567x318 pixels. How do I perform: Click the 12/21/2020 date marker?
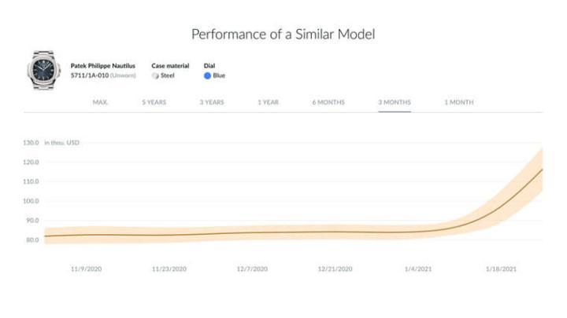335,269
